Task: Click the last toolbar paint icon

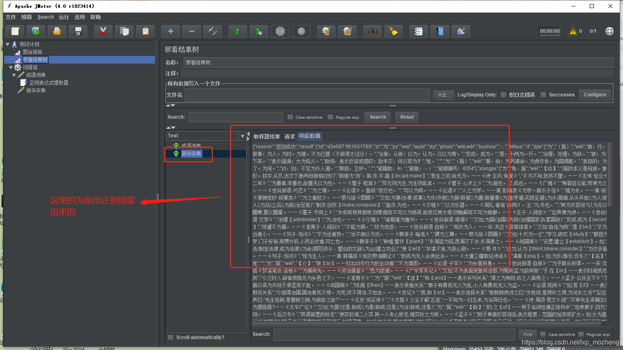Action: coord(461,31)
